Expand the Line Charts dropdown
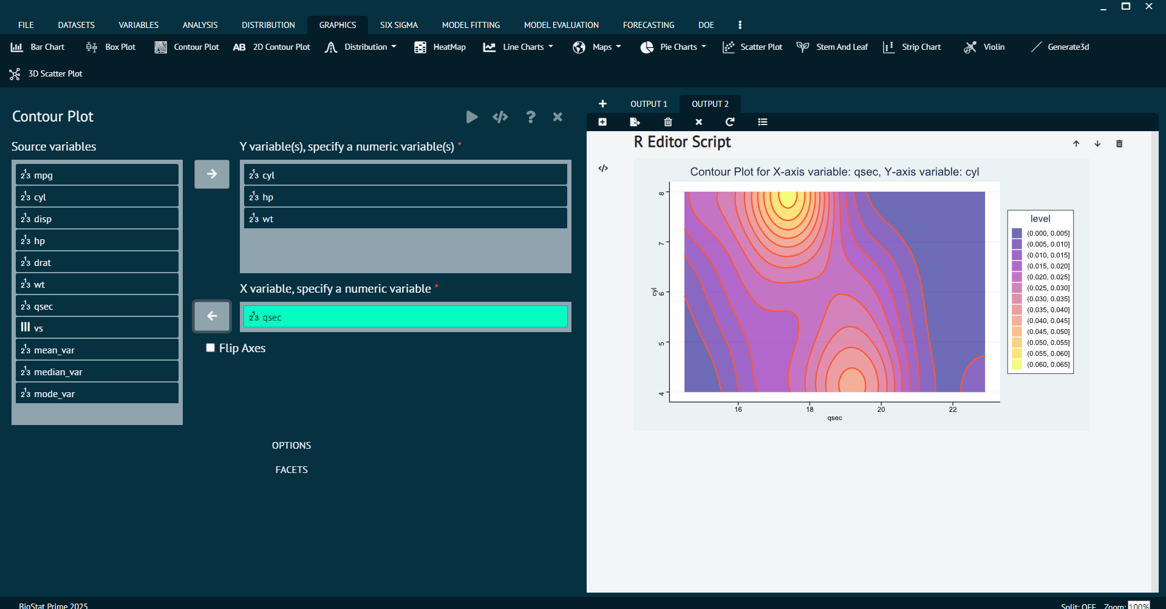The width and height of the screenshot is (1166, 609). point(518,47)
